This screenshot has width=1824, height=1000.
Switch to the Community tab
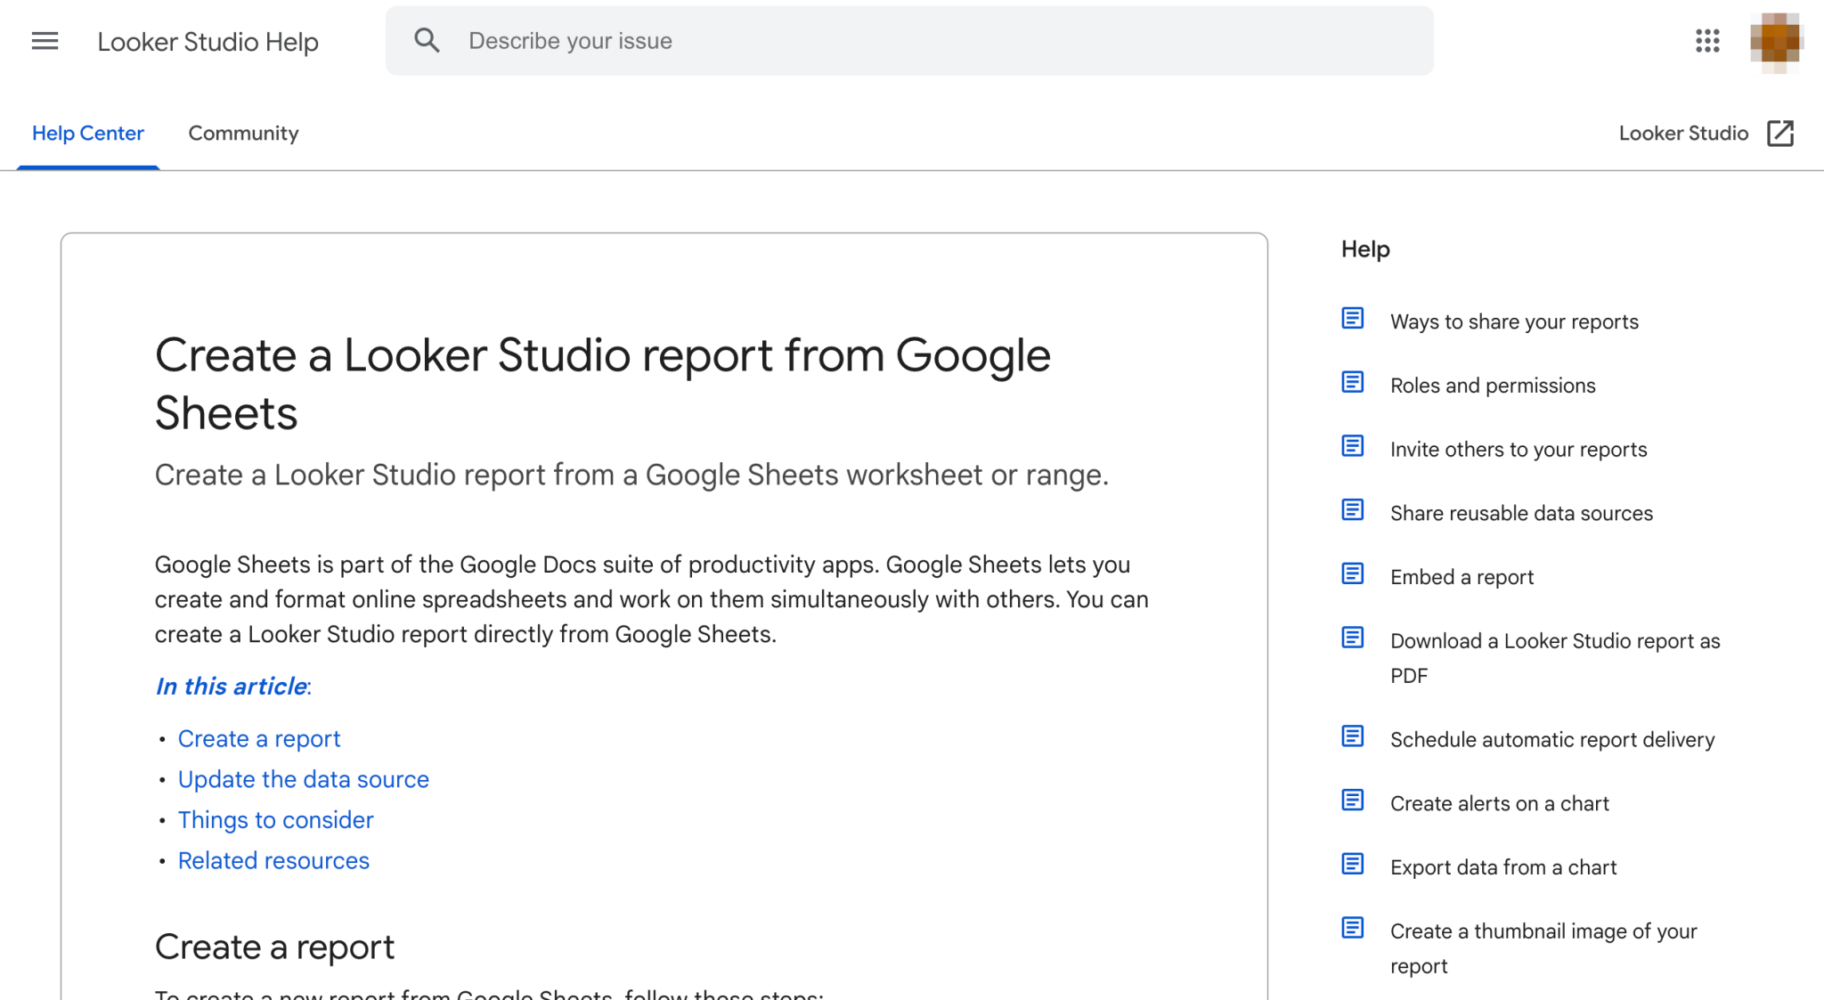[242, 133]
